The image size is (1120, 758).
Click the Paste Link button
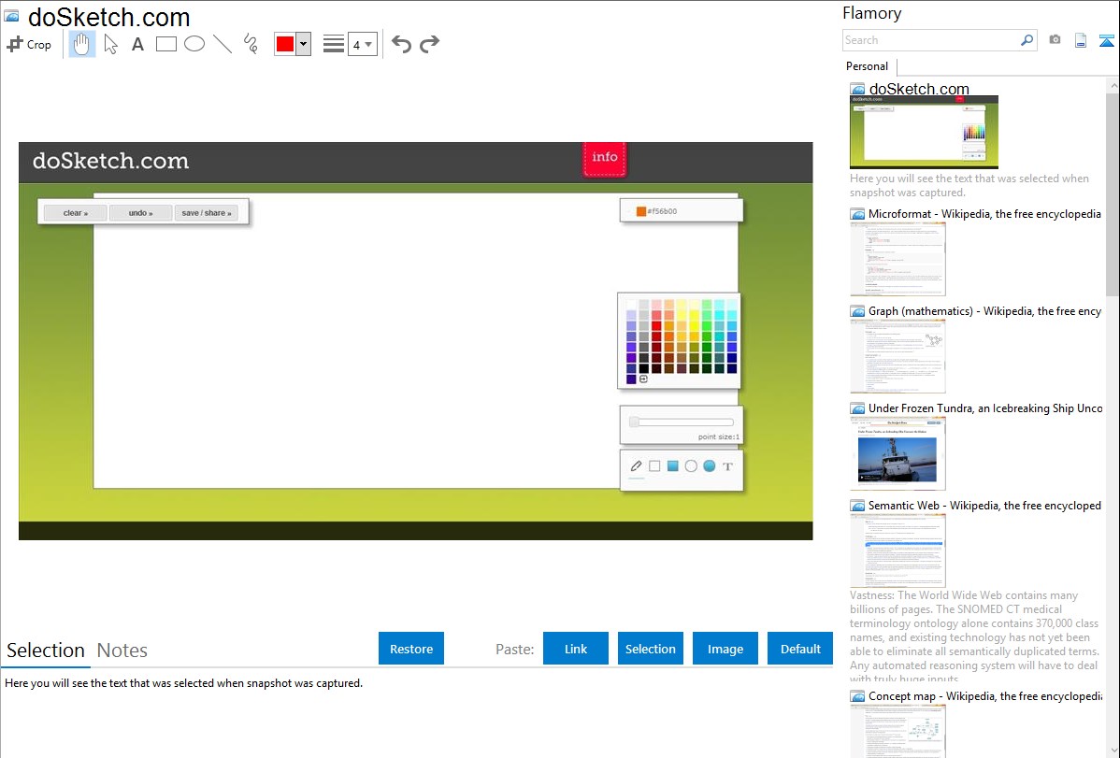576,649
